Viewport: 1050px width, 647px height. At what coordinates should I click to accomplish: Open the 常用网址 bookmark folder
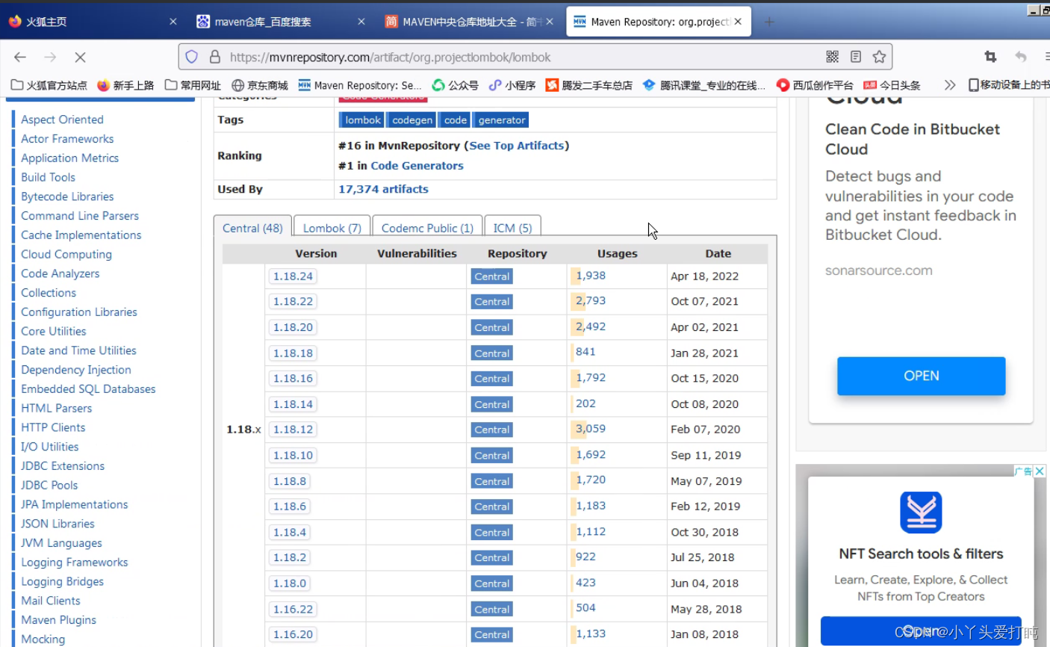click(193, 85)
